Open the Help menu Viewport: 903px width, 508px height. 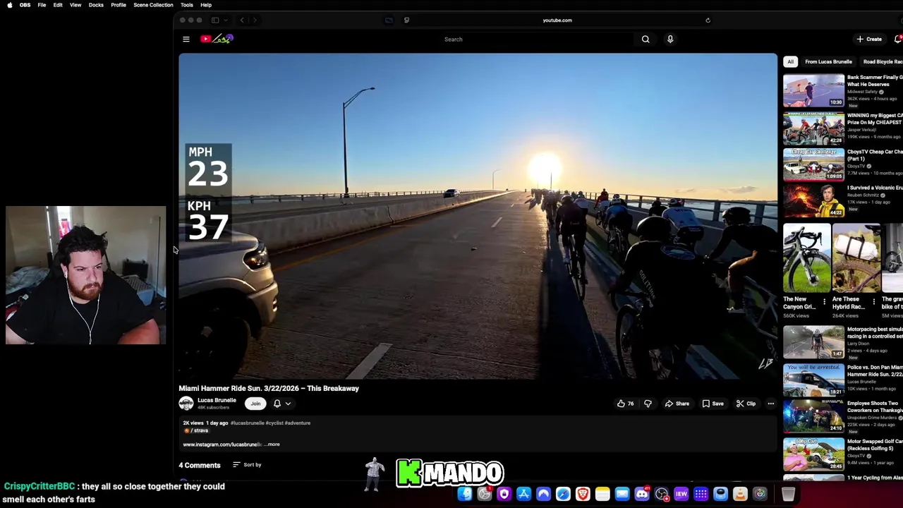click(206, 5)
